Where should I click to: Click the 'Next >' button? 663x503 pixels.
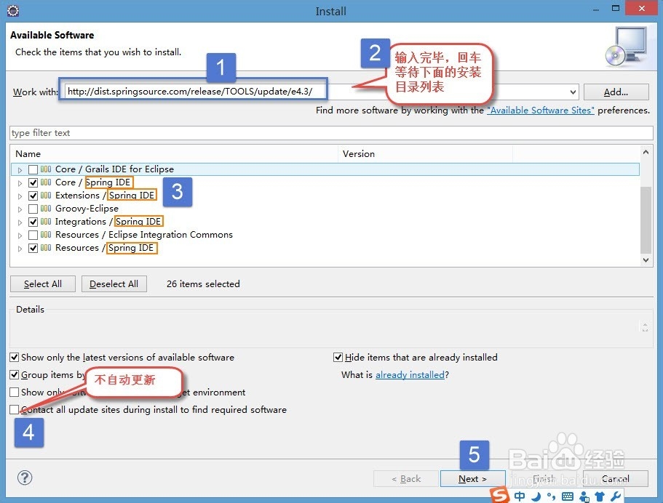(x=472, y=478)
